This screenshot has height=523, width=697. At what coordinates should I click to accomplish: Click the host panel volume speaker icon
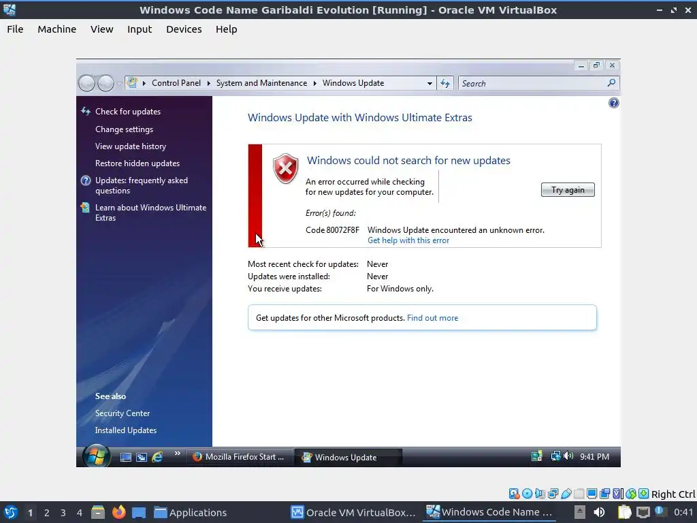coord(599,512)
